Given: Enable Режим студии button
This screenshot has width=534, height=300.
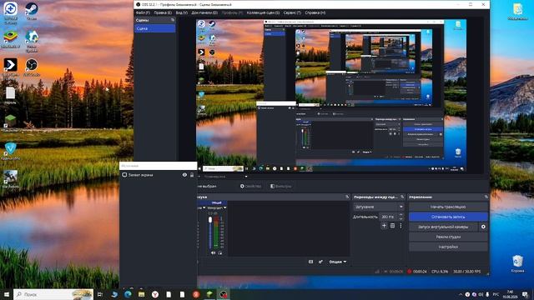Looking at the screenshot, I should pos(448,237).
